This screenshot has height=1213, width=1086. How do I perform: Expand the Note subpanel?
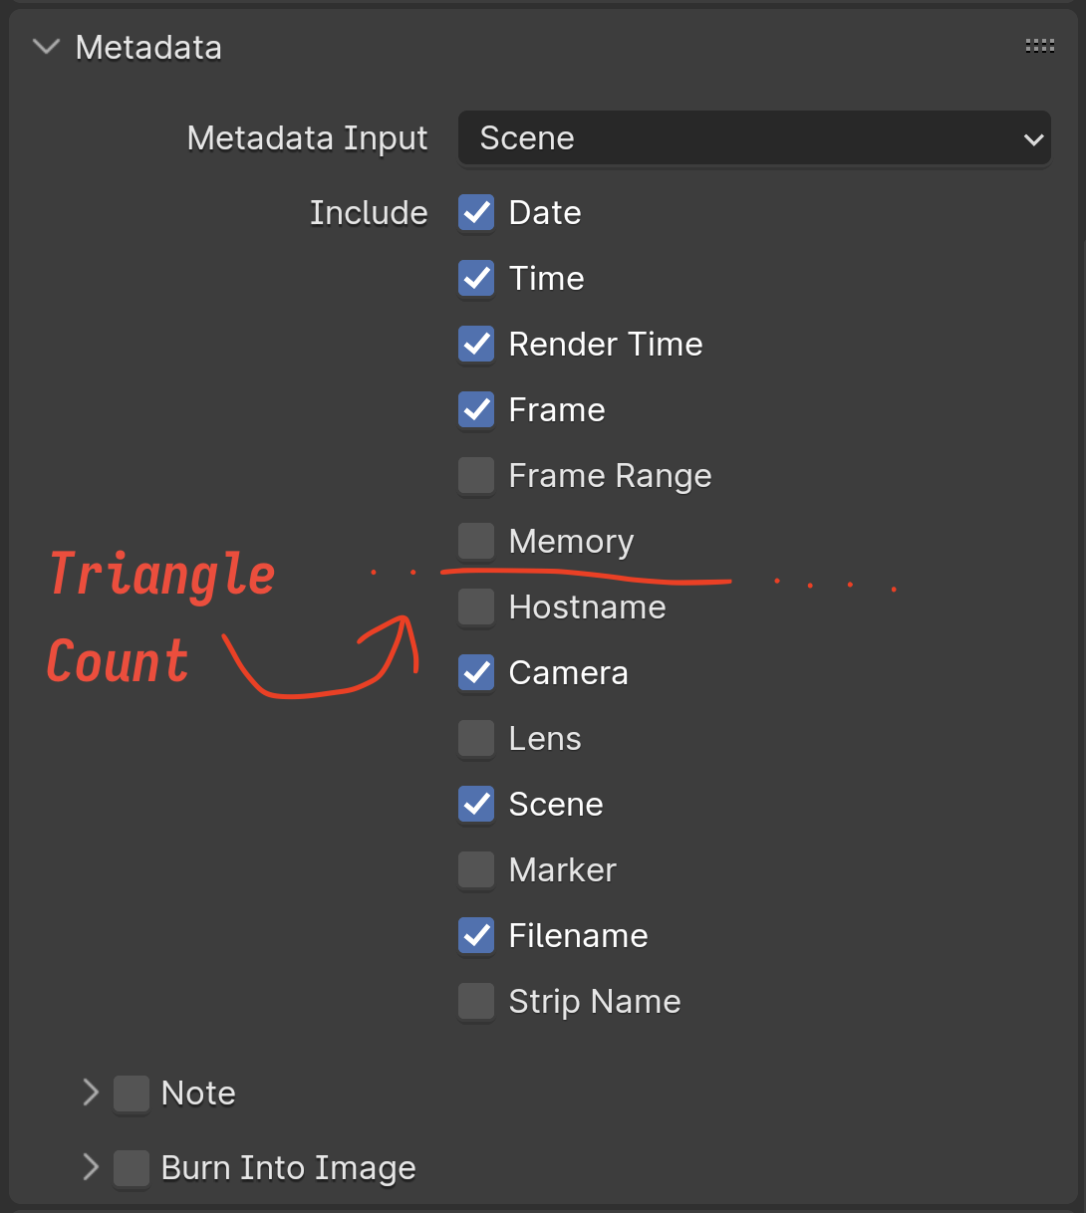pyautogui.click(x=91, y=1092)
